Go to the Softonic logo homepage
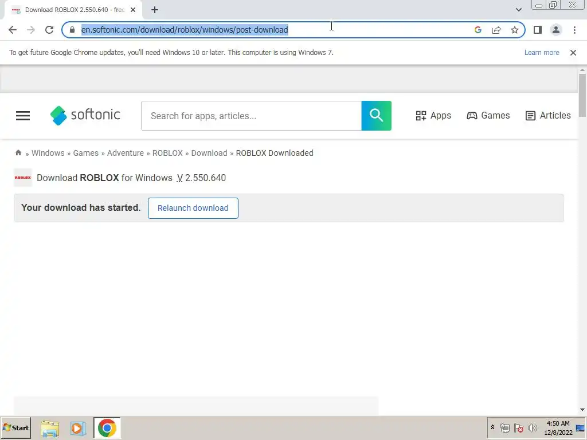The image size is (587, 440). point(85,115)
